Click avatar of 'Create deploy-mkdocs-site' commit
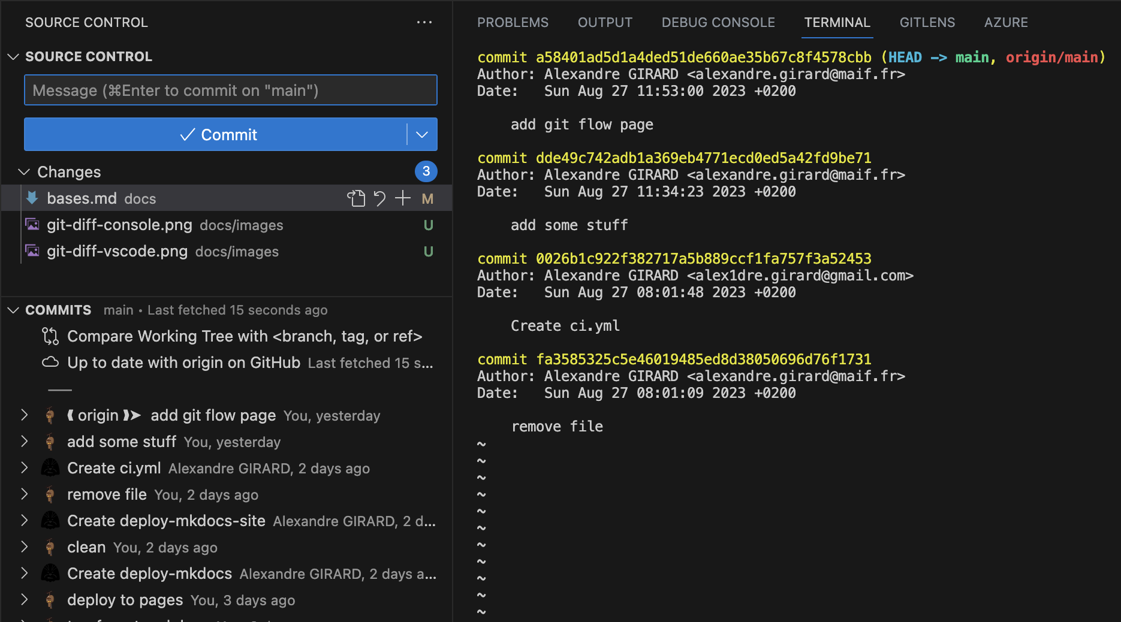The image size is (1121, 622). coord(50,521)
